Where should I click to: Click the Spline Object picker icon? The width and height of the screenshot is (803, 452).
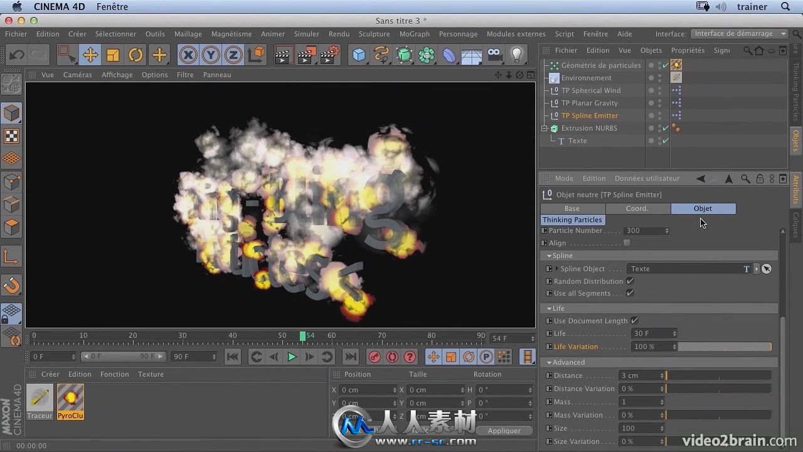(767, 269)
